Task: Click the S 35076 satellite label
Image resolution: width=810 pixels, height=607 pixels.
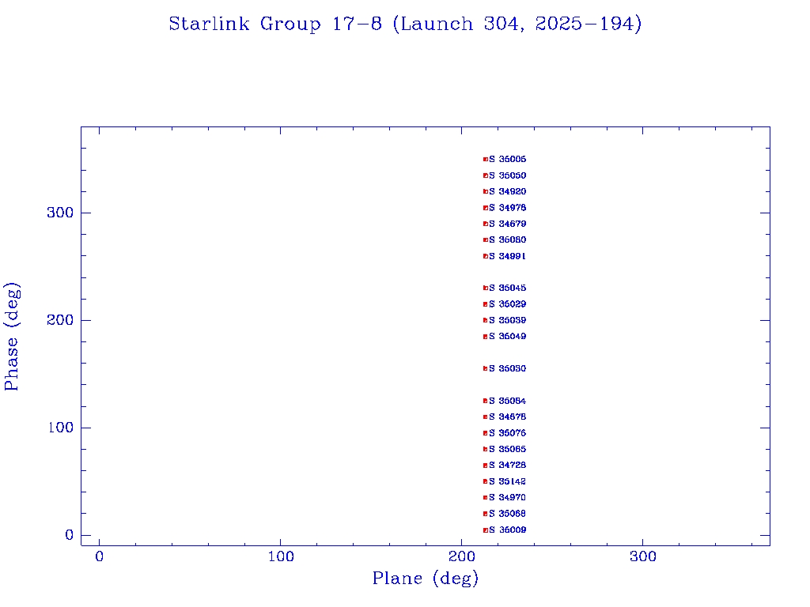Action: [x=508, y=433]
